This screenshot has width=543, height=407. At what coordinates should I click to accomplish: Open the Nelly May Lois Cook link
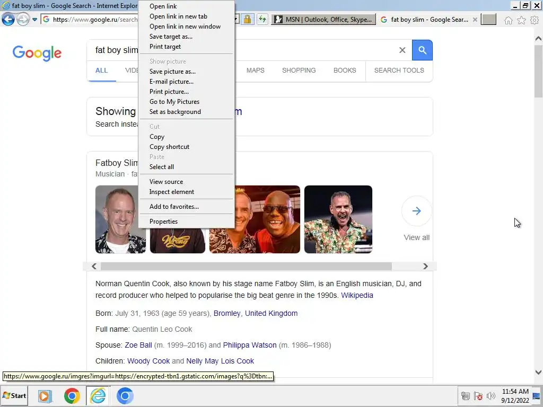tap(220, 361)
